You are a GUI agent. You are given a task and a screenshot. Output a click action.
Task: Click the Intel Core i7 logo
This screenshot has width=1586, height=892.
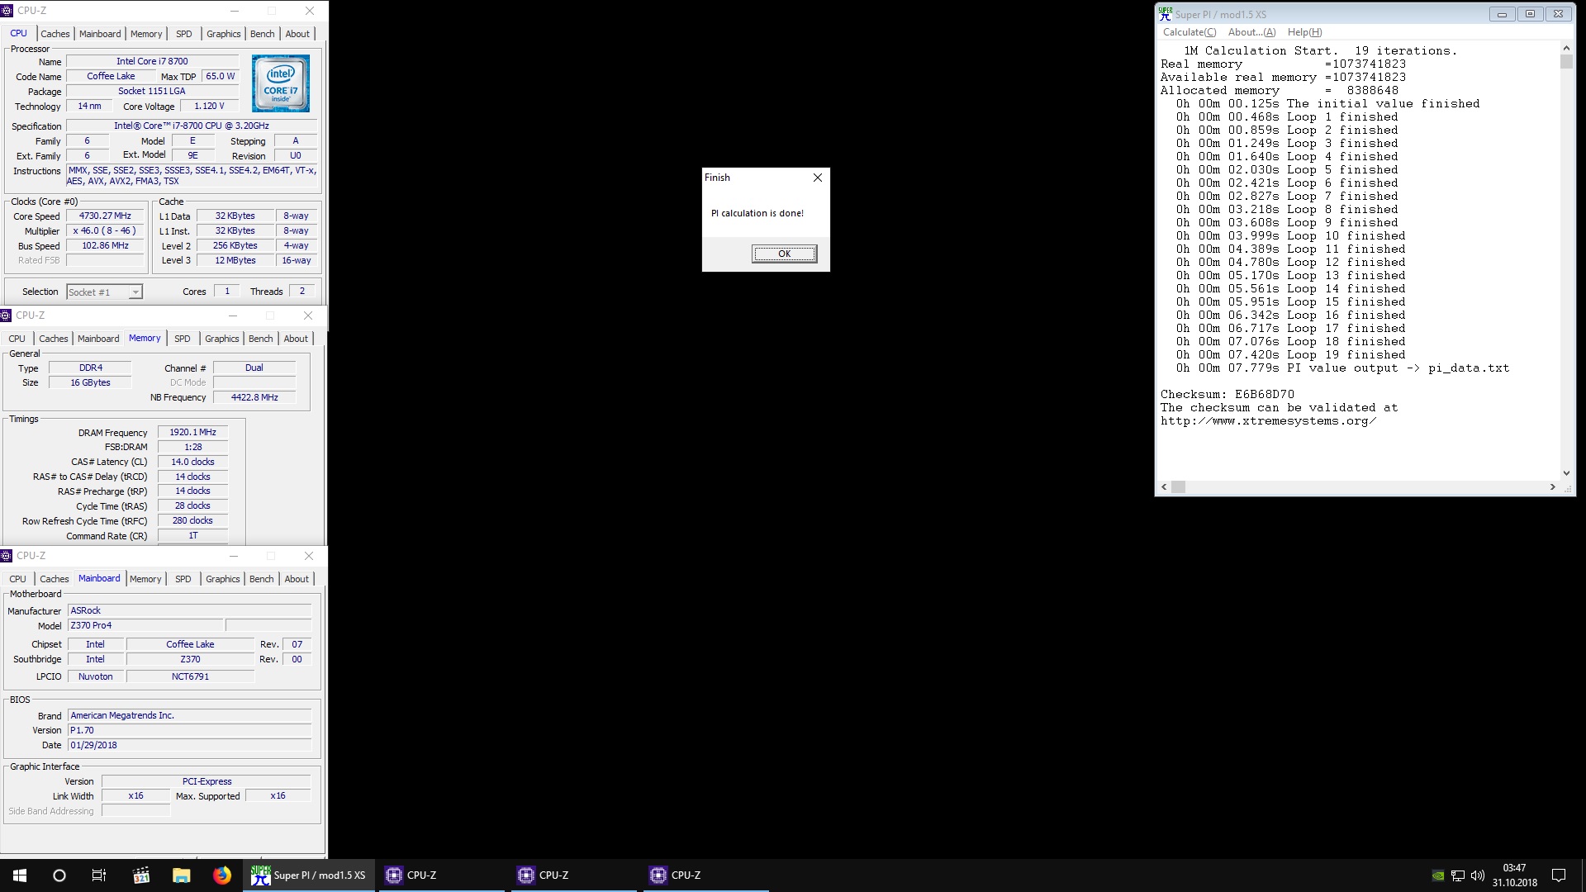pyautogui.click(x=281, y=83)
